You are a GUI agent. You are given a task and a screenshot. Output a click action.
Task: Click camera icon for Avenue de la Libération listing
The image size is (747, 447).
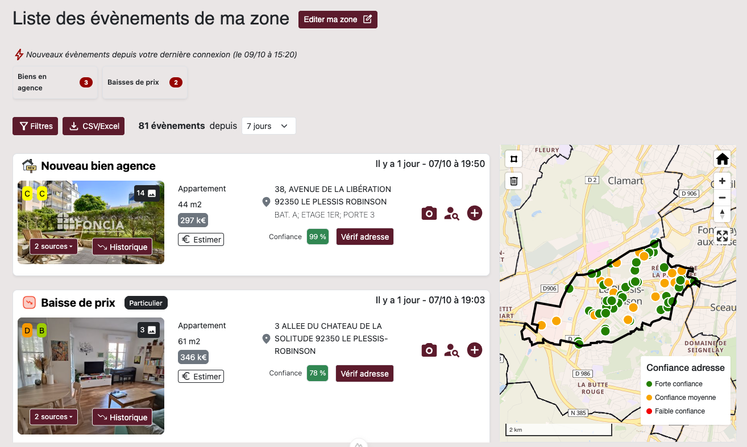coord(429,214)
